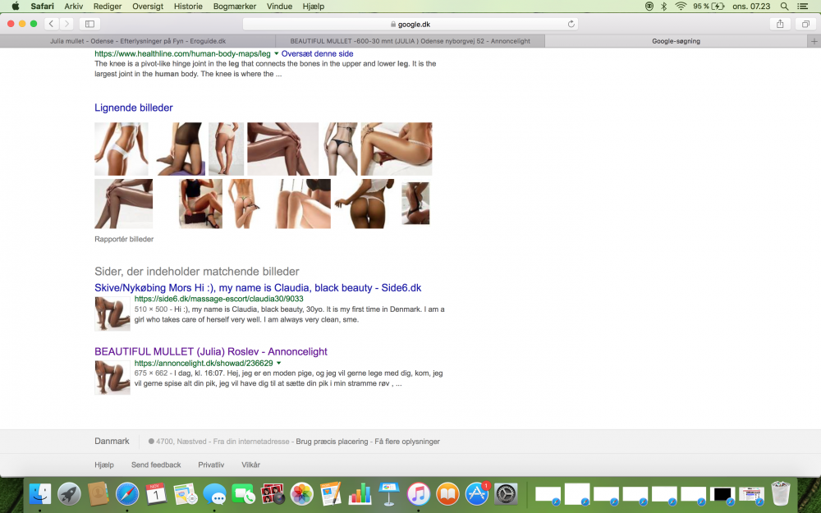
Task: Open the thumbnail beside the Annoncelight result
Action: click(112, 378)
